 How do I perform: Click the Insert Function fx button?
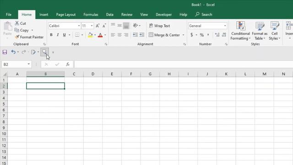pos(68,64)
